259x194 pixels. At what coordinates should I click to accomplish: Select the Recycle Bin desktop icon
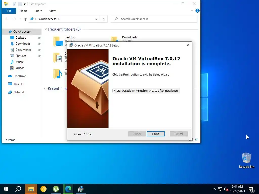coord(246,160)
